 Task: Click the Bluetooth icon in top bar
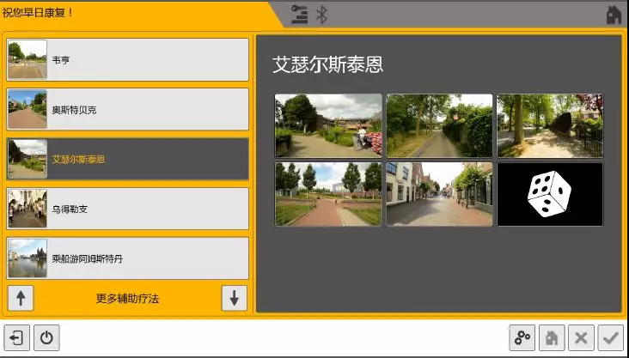point(322,14)
